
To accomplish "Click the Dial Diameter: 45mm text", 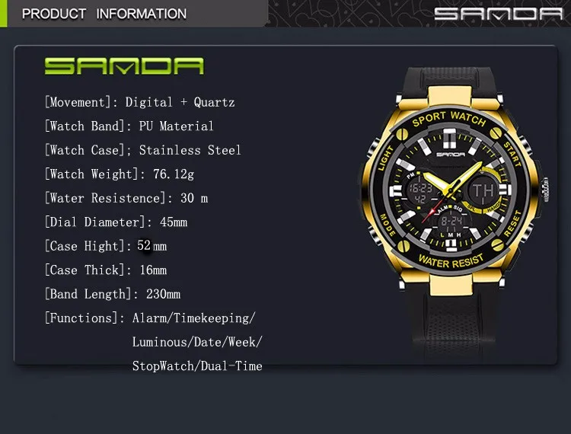I will click(116, 222).
